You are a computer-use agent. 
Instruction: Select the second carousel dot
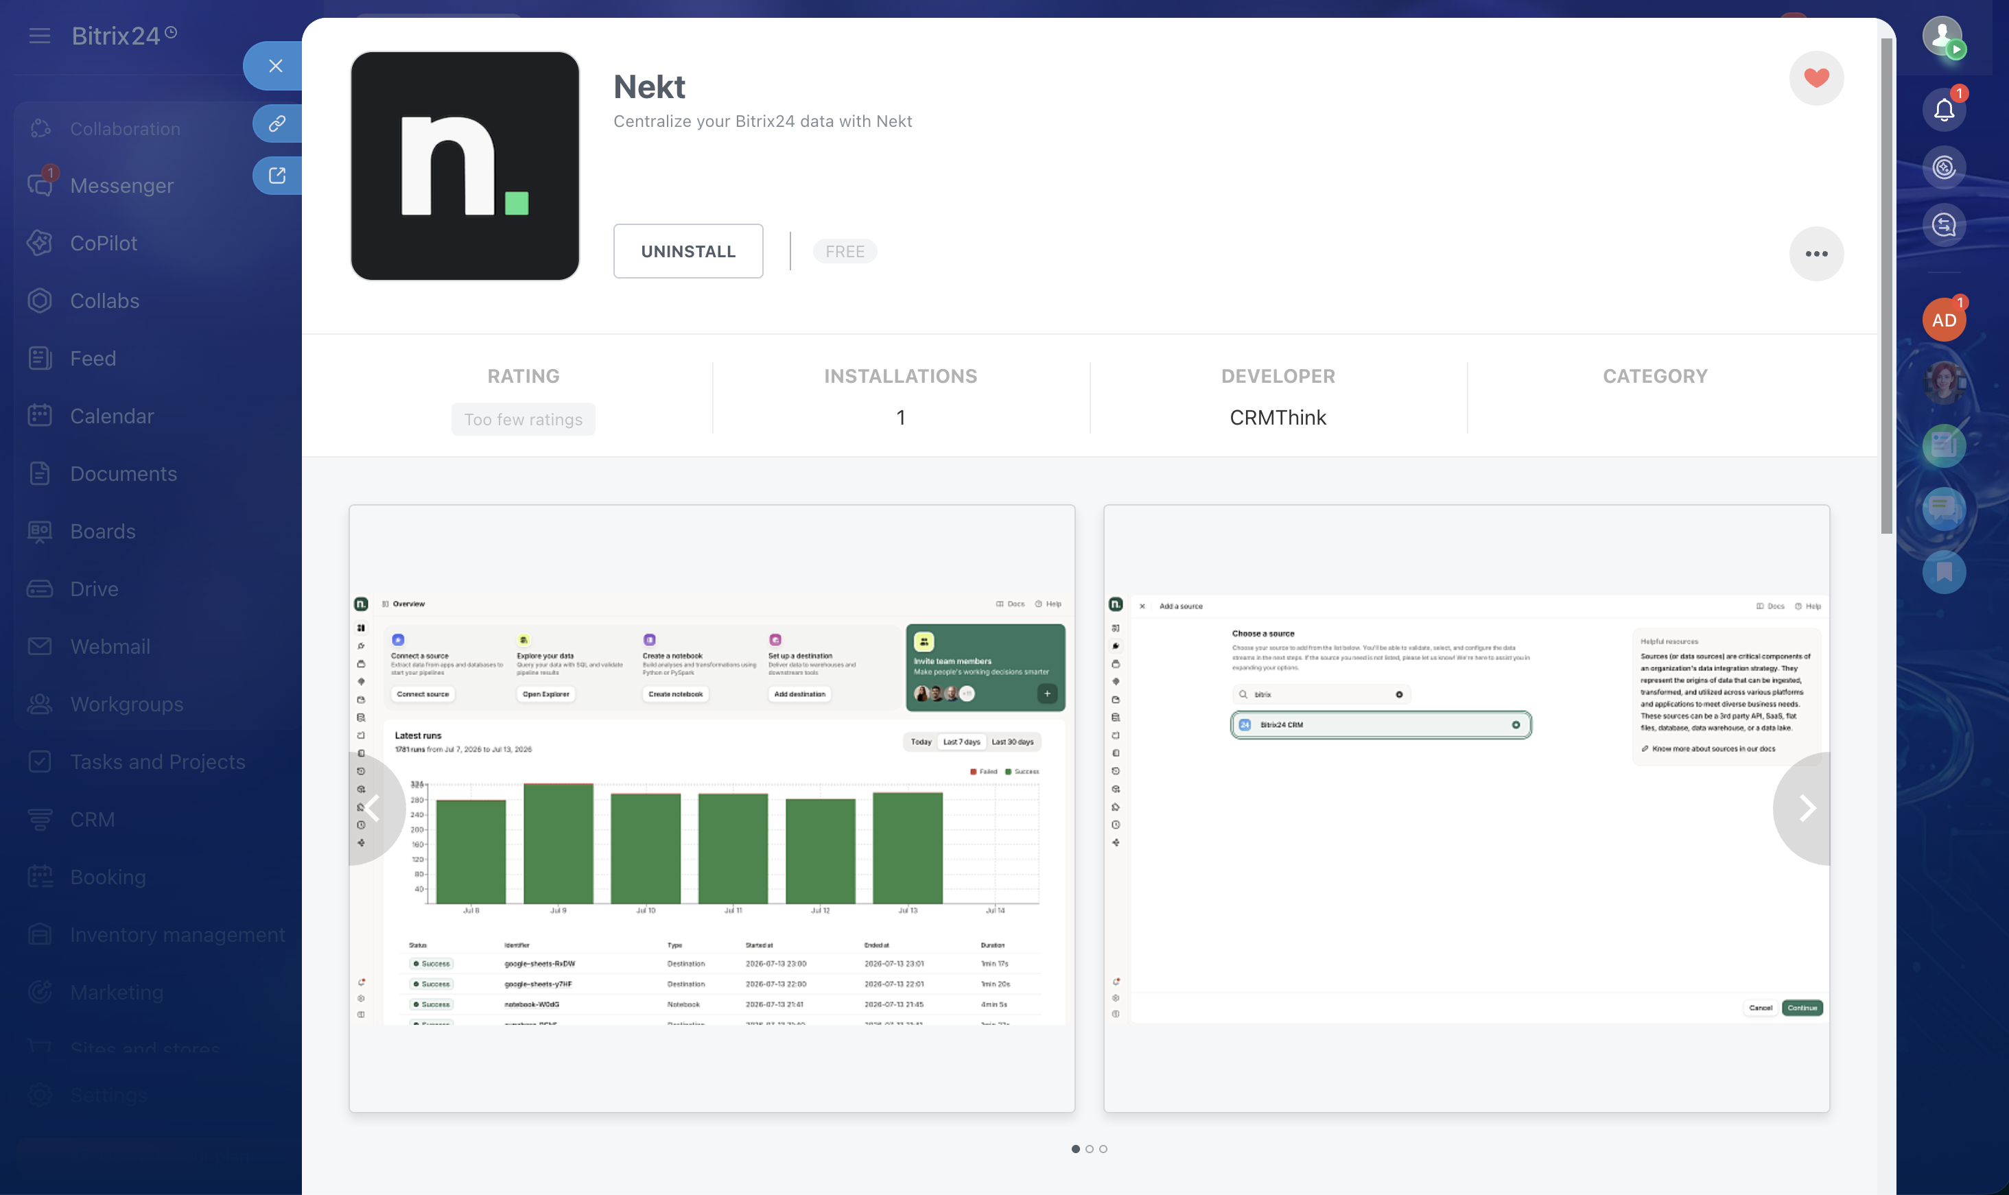pos(1089,1149)
